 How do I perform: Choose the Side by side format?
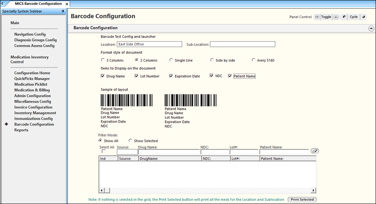click(212, 60)
